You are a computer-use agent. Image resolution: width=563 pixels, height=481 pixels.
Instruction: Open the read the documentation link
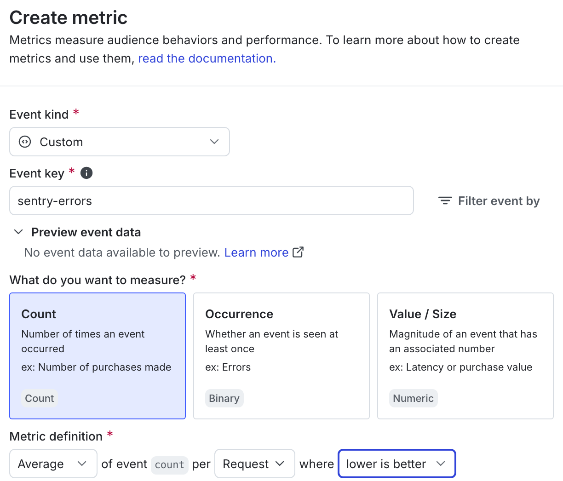[206, 58]
